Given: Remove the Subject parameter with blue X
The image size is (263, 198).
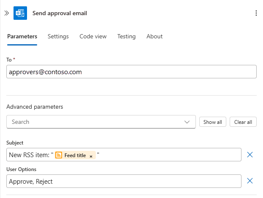Looking at the screenshot, I should tap(249, 155).
